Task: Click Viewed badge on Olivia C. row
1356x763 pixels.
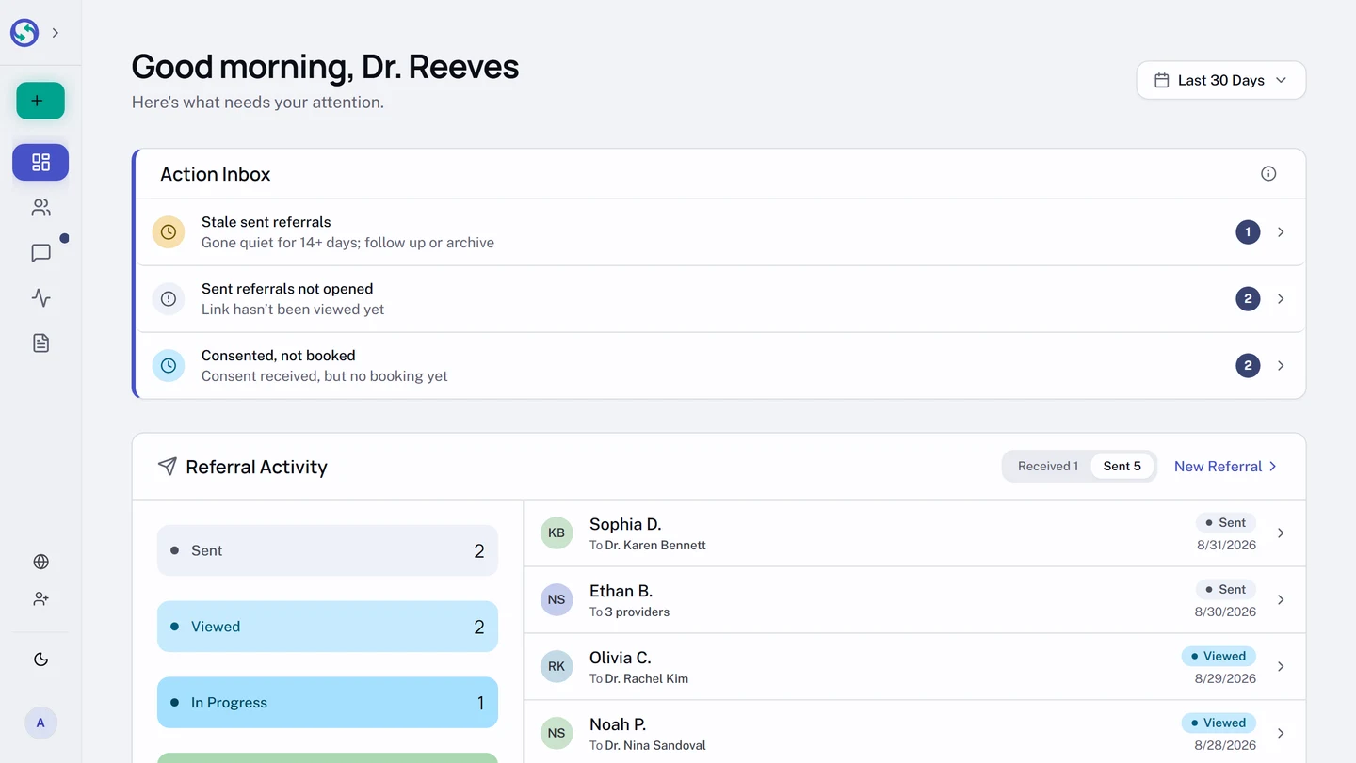Action: [1219, 656]
